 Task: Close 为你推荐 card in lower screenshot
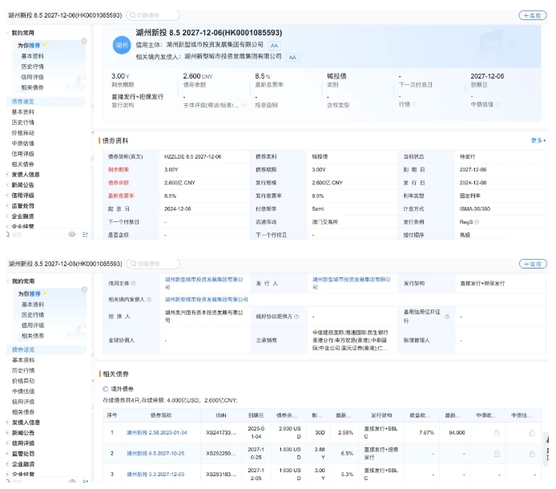(x=84, y=289)
